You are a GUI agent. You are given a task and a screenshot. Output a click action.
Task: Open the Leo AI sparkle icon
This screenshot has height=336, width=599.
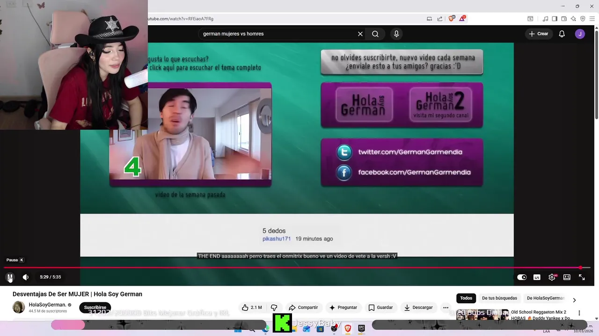573,19
